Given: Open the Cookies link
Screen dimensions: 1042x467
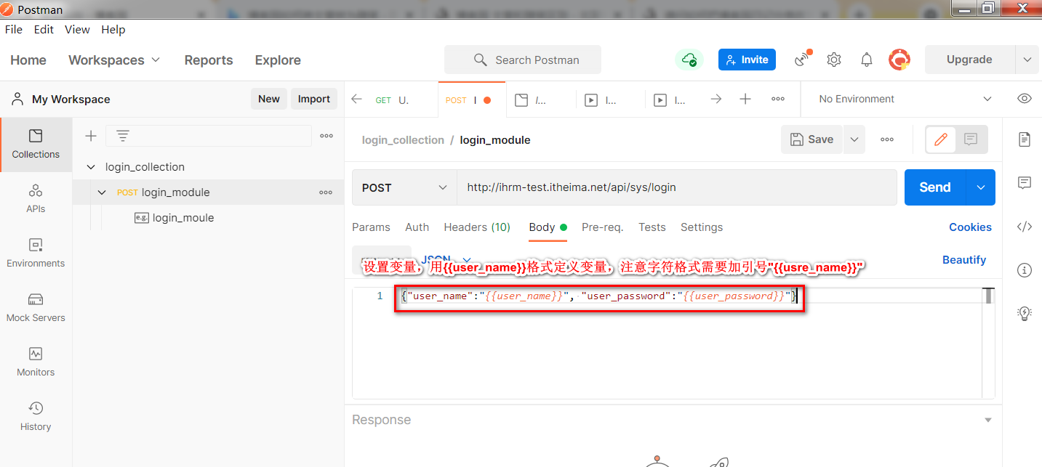Looking at the screenshot, I should [970, 227].
